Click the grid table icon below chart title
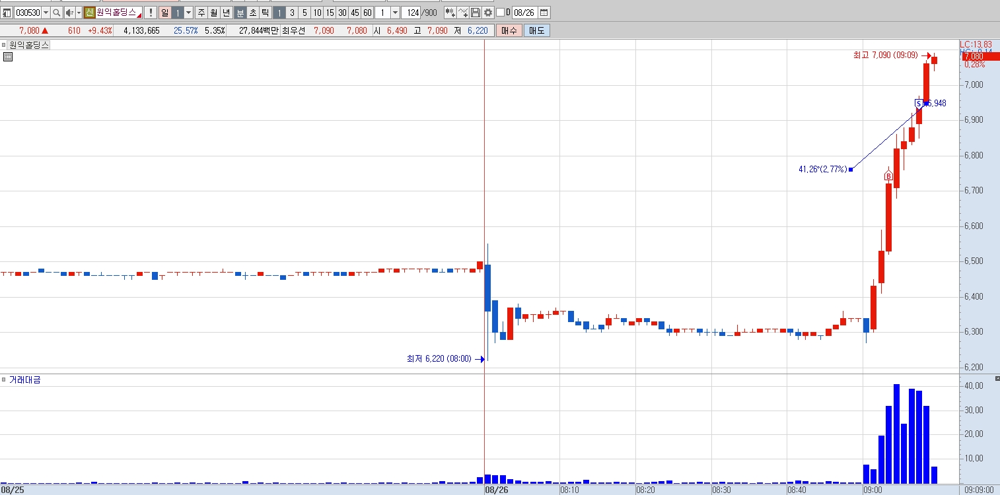This screenshot has height=495, width=1000. [x=8, y=57]
